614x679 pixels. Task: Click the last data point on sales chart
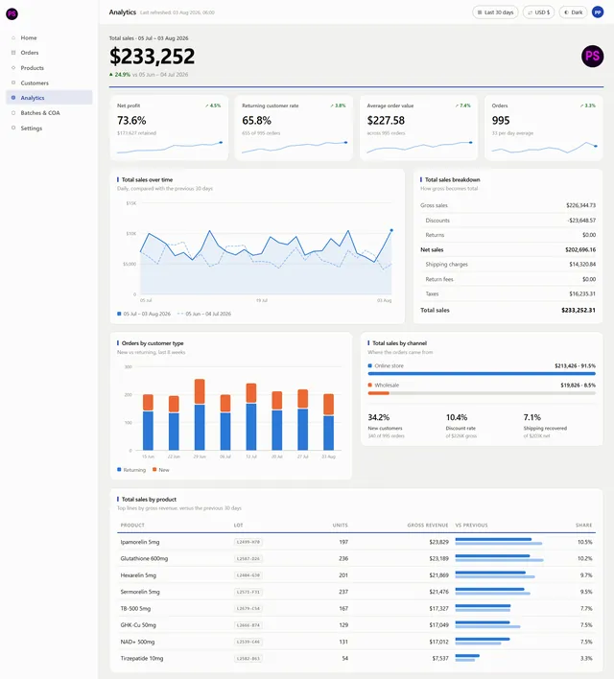click(x=391, y=230)
